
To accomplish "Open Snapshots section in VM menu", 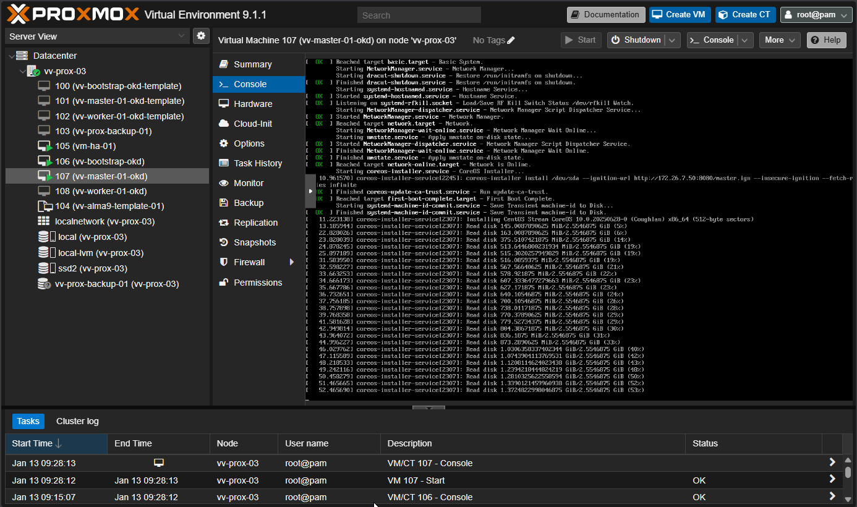I will tap(254, 242).
